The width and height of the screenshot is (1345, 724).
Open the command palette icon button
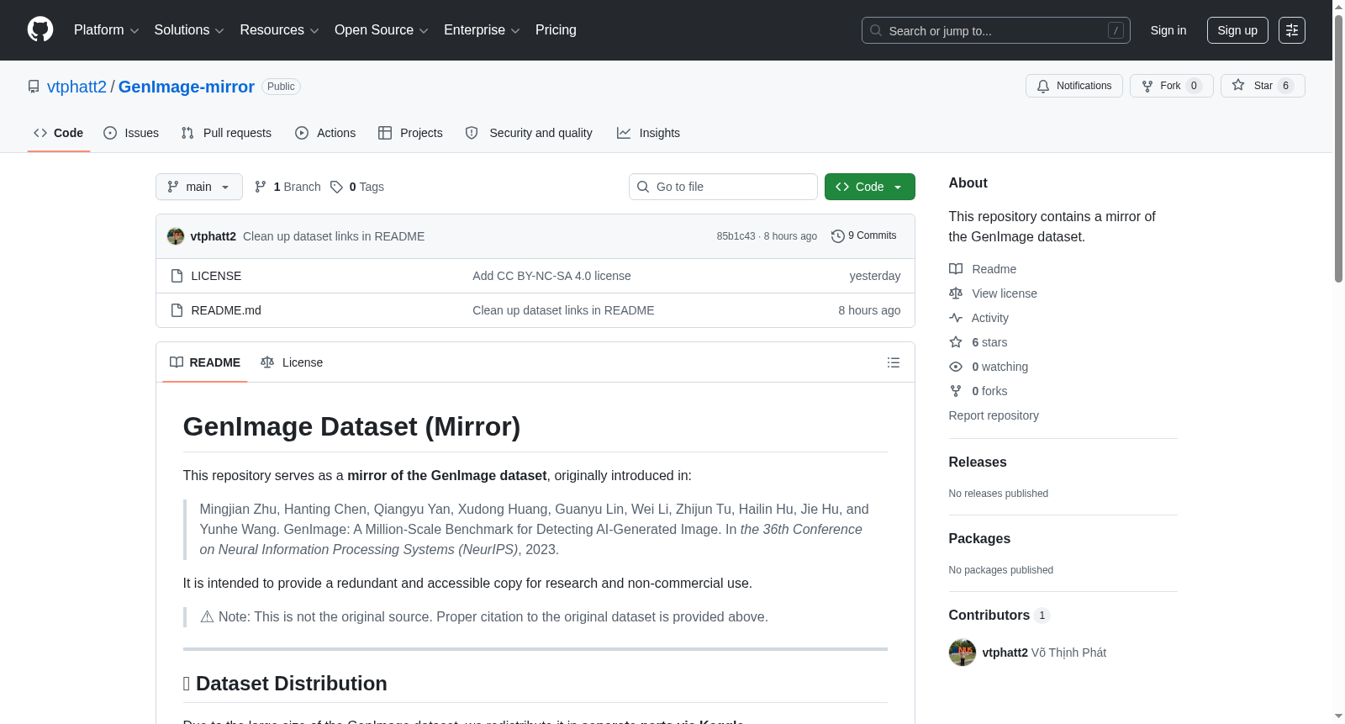point(1291,30)
